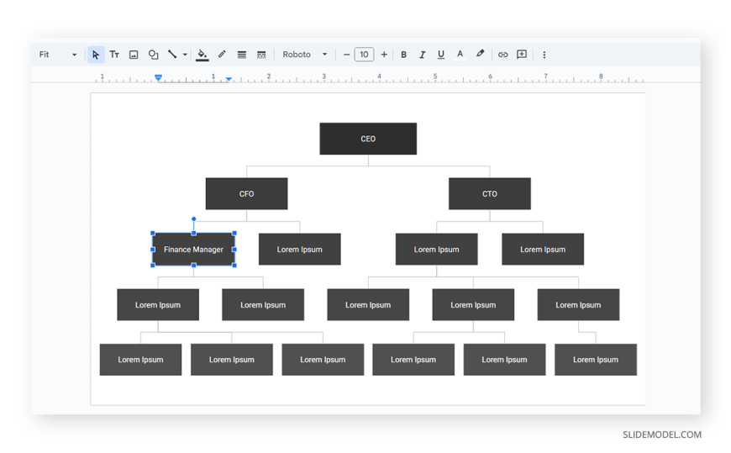Decrease font size with minus button
The image size is (731, 453).
point(346,55)
